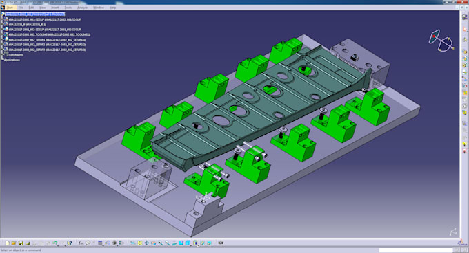Click the New document icon
469x253 pixels.
tap(7, 243)
